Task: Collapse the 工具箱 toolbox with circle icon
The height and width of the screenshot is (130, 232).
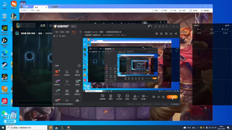Action: pos(79,66)
